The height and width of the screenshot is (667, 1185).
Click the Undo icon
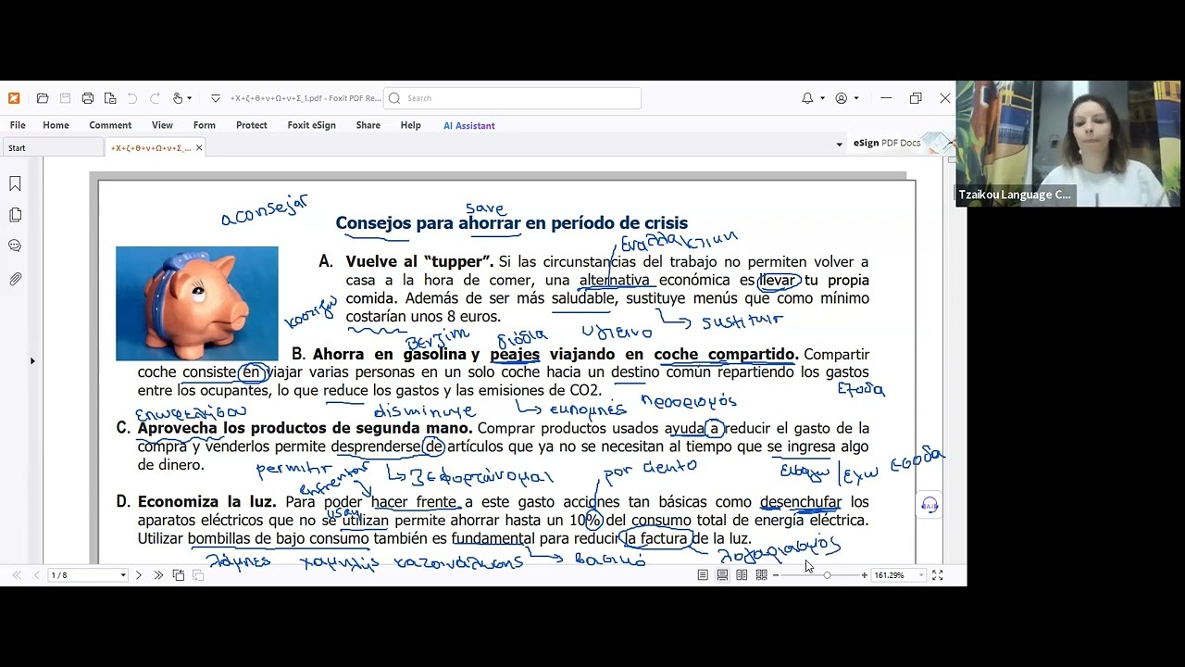pos(132,98)
